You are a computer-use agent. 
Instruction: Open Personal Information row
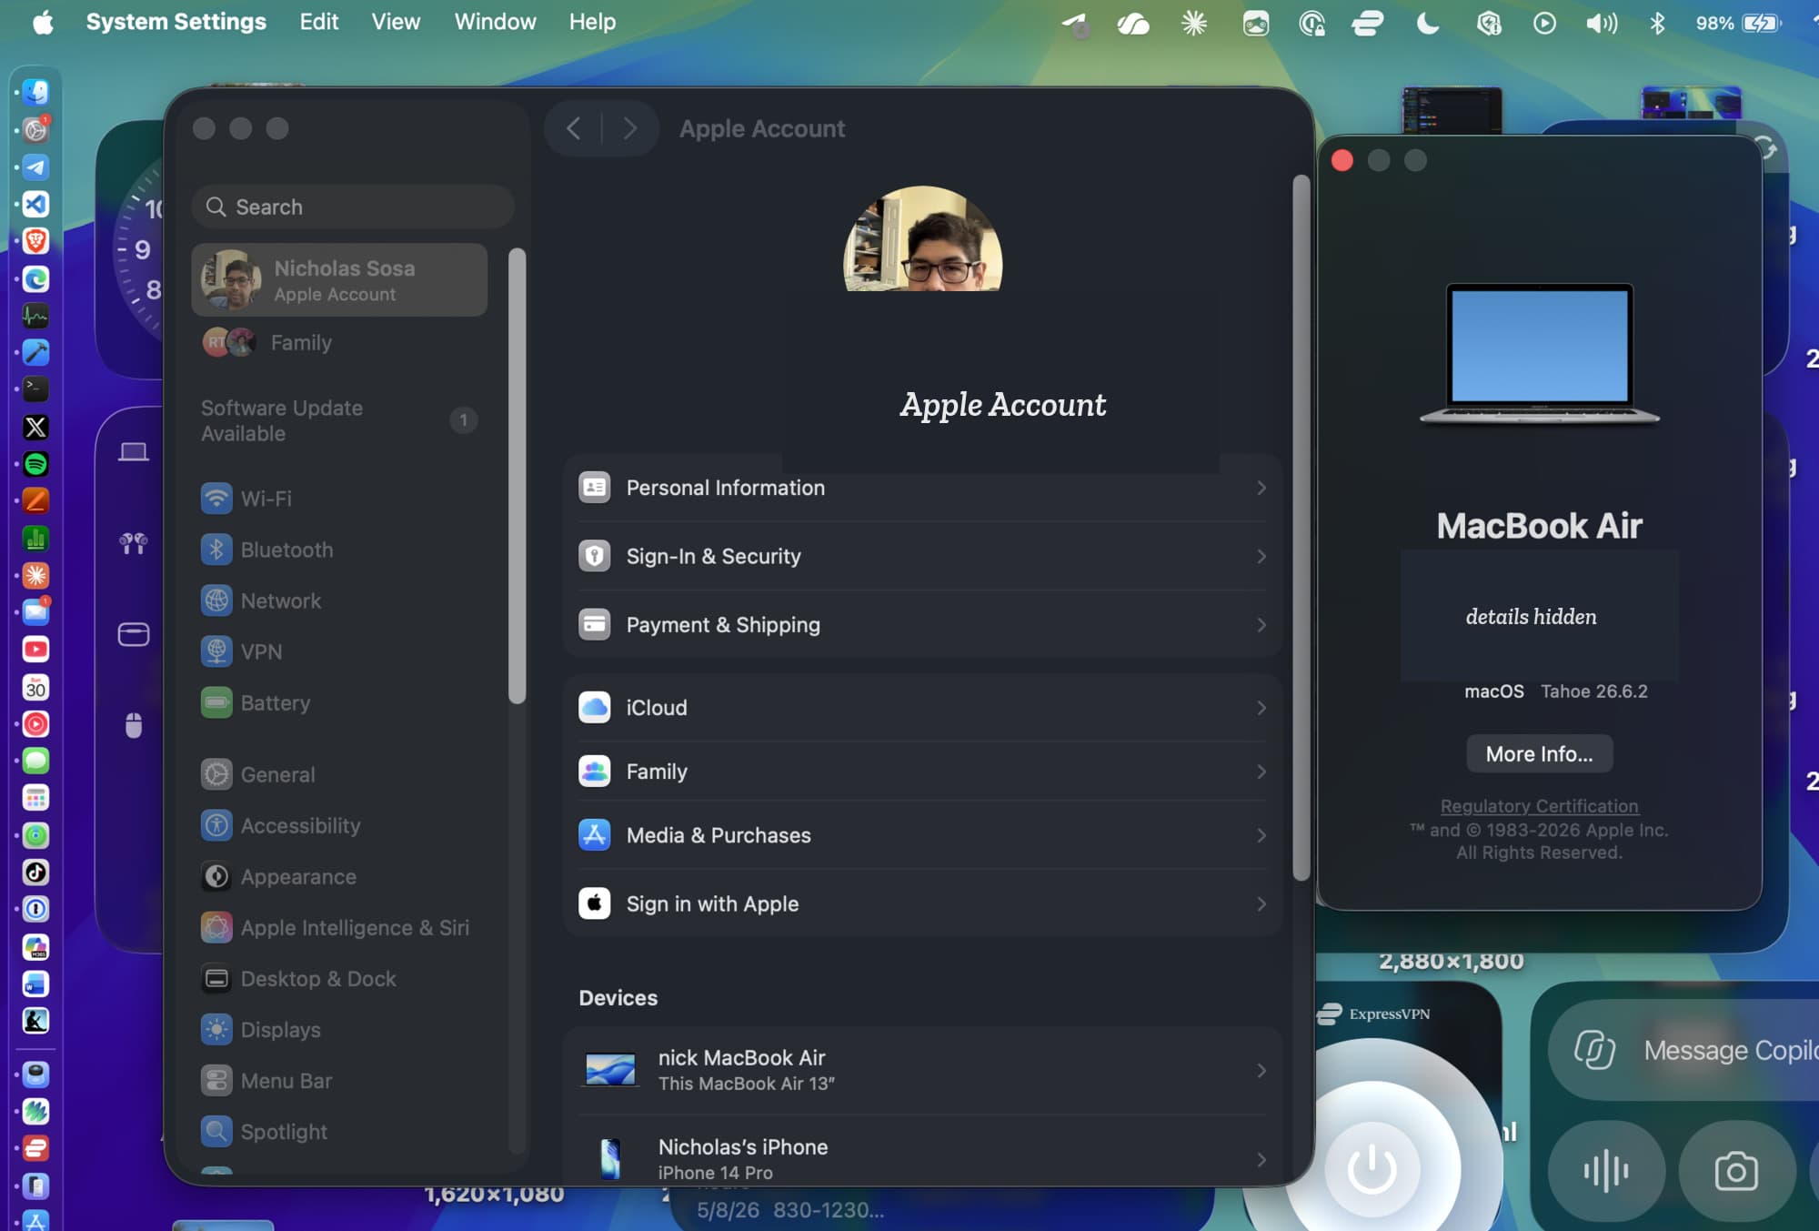click(922, 488)
